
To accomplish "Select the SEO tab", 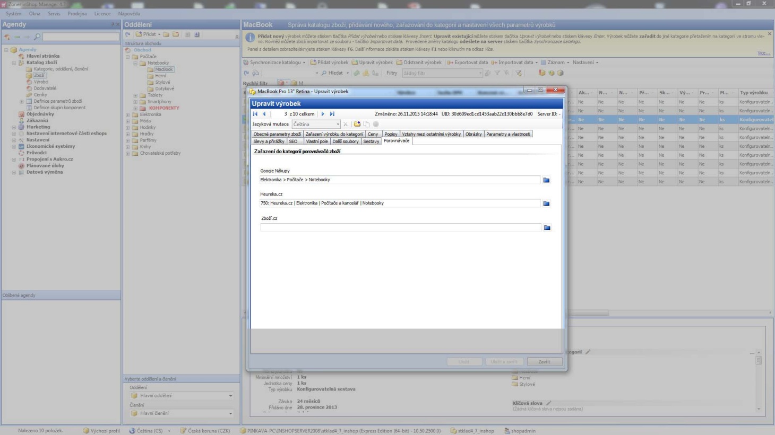I will pos(293,141).
